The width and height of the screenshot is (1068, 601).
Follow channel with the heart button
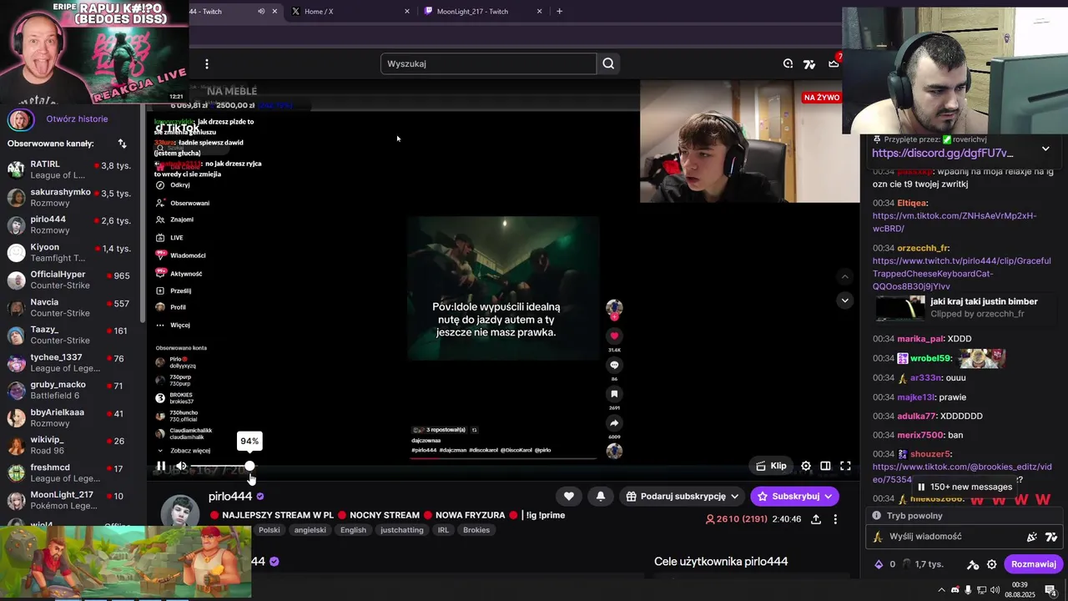tap(569, 496)
